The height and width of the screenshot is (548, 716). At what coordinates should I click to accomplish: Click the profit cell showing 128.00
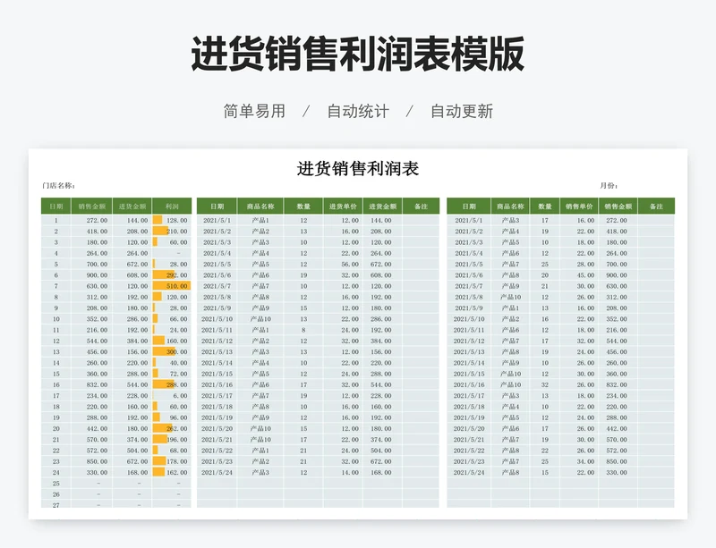pyautogui.click(x=172, y=221)
